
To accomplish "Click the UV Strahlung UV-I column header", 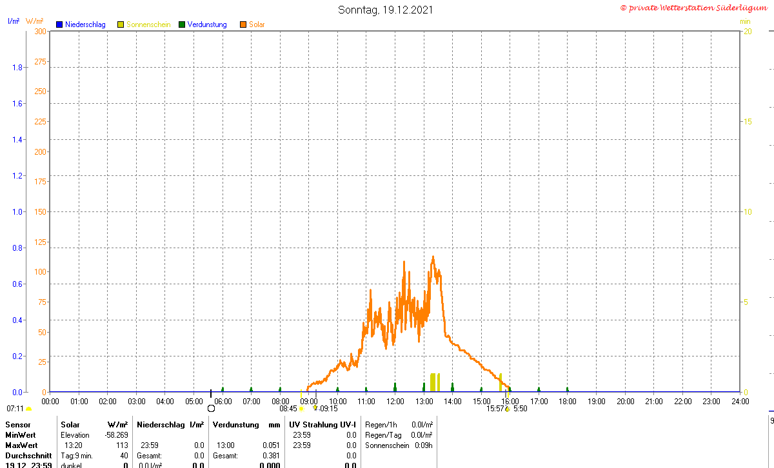I will (322, 425).
